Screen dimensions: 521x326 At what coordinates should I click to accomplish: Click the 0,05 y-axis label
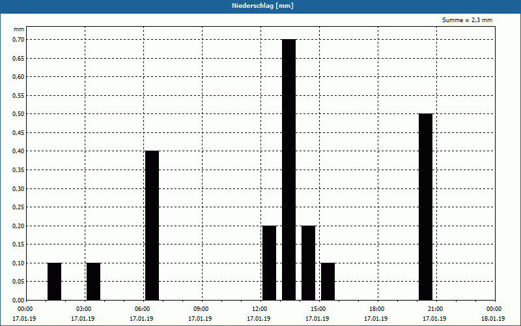18,282
